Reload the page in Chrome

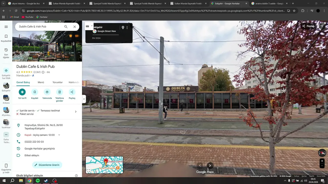(x=16, y=11)
